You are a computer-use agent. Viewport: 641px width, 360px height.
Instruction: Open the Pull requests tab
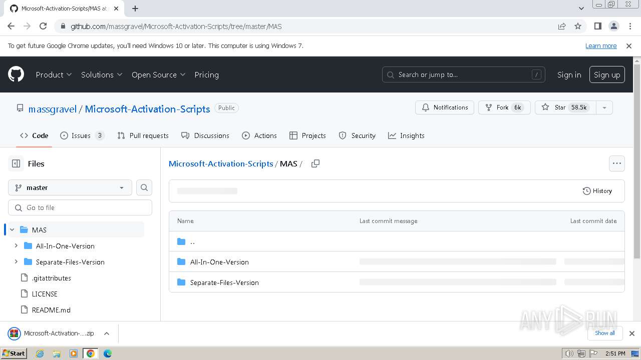[x=143, y=135]
